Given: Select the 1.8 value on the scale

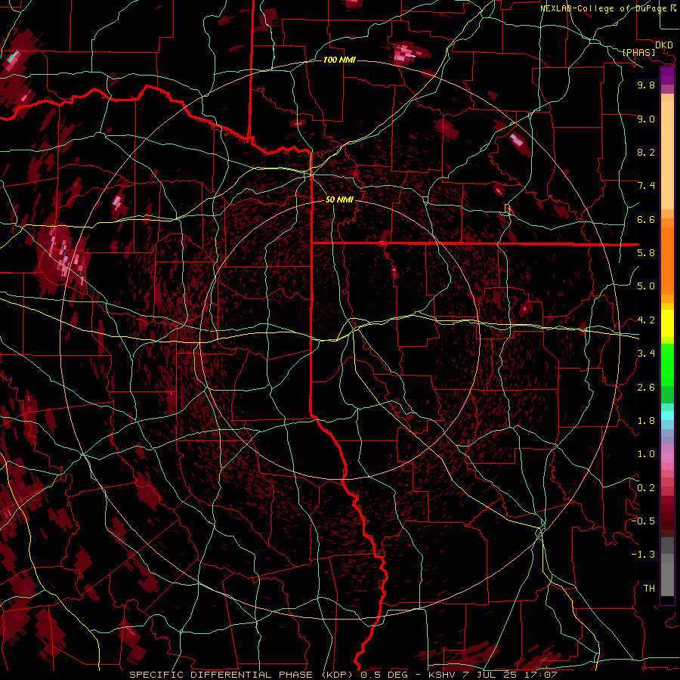Looking at the screenshot, I should (x=646, y=421).
